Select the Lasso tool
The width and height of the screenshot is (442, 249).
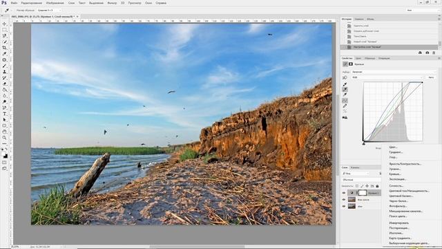click(4, 36)
